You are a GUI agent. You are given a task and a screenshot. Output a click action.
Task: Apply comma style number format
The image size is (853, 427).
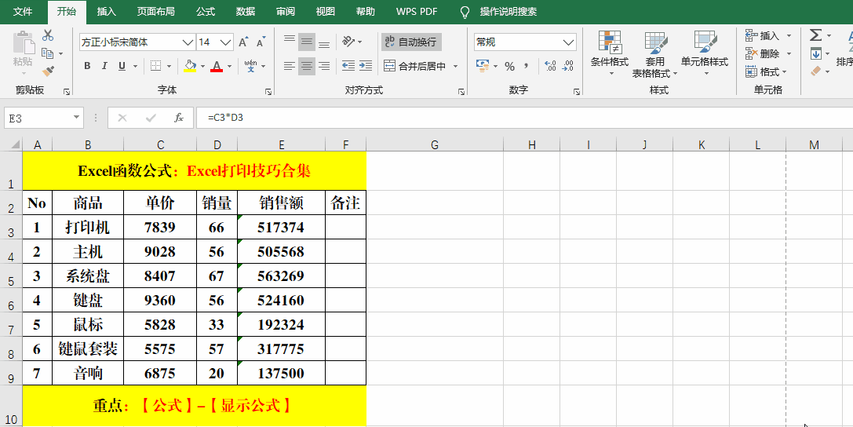[526, 67]
